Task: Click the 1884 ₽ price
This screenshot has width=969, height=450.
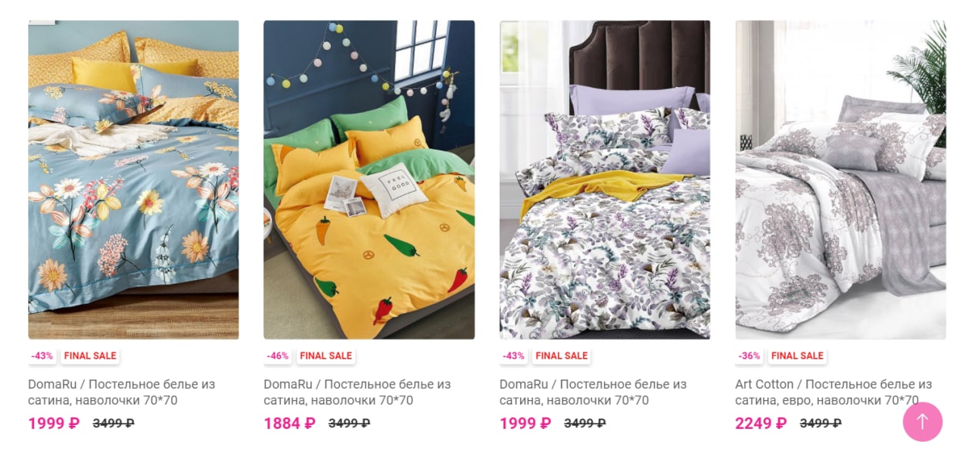Action: click(289, 424)
